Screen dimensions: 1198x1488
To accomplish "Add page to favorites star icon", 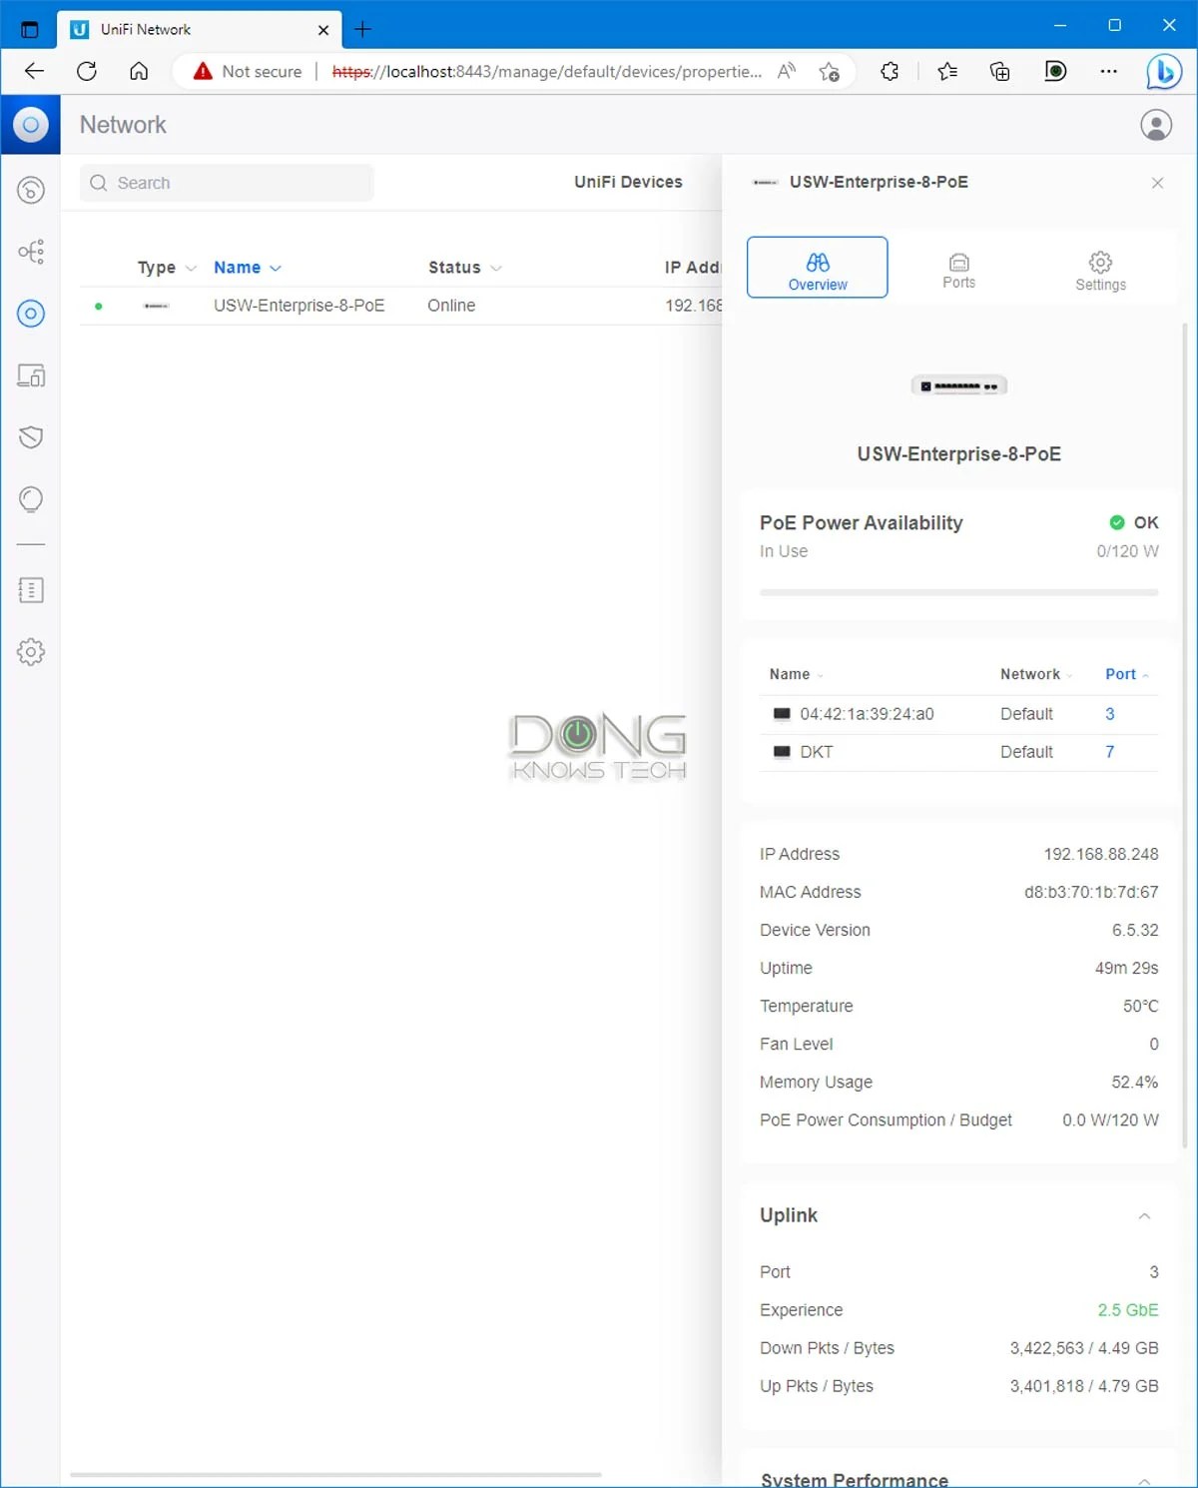I will pyautogui.click(x=829, y=71).
